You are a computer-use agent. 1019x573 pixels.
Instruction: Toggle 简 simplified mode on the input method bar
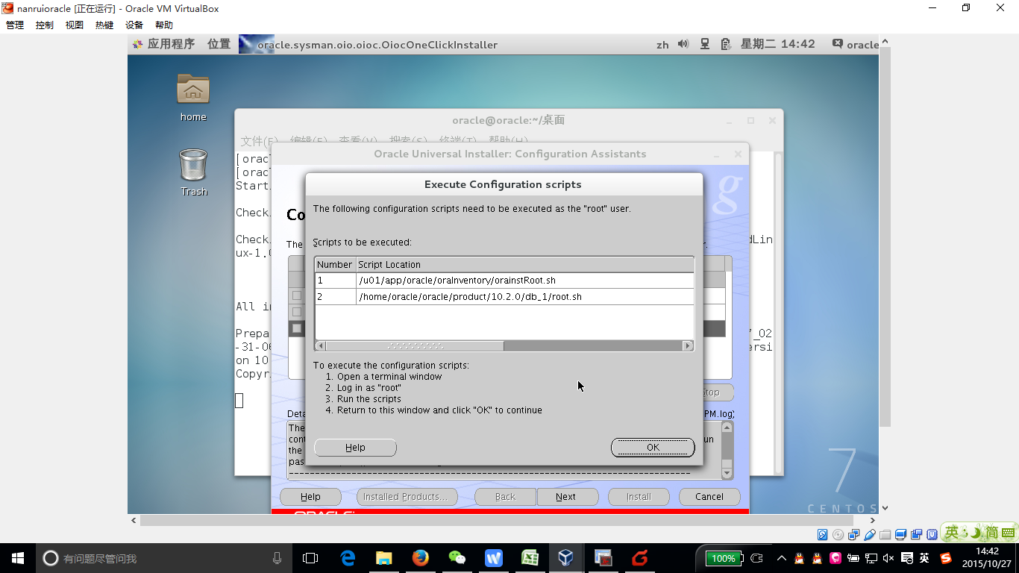pos(992,533)
